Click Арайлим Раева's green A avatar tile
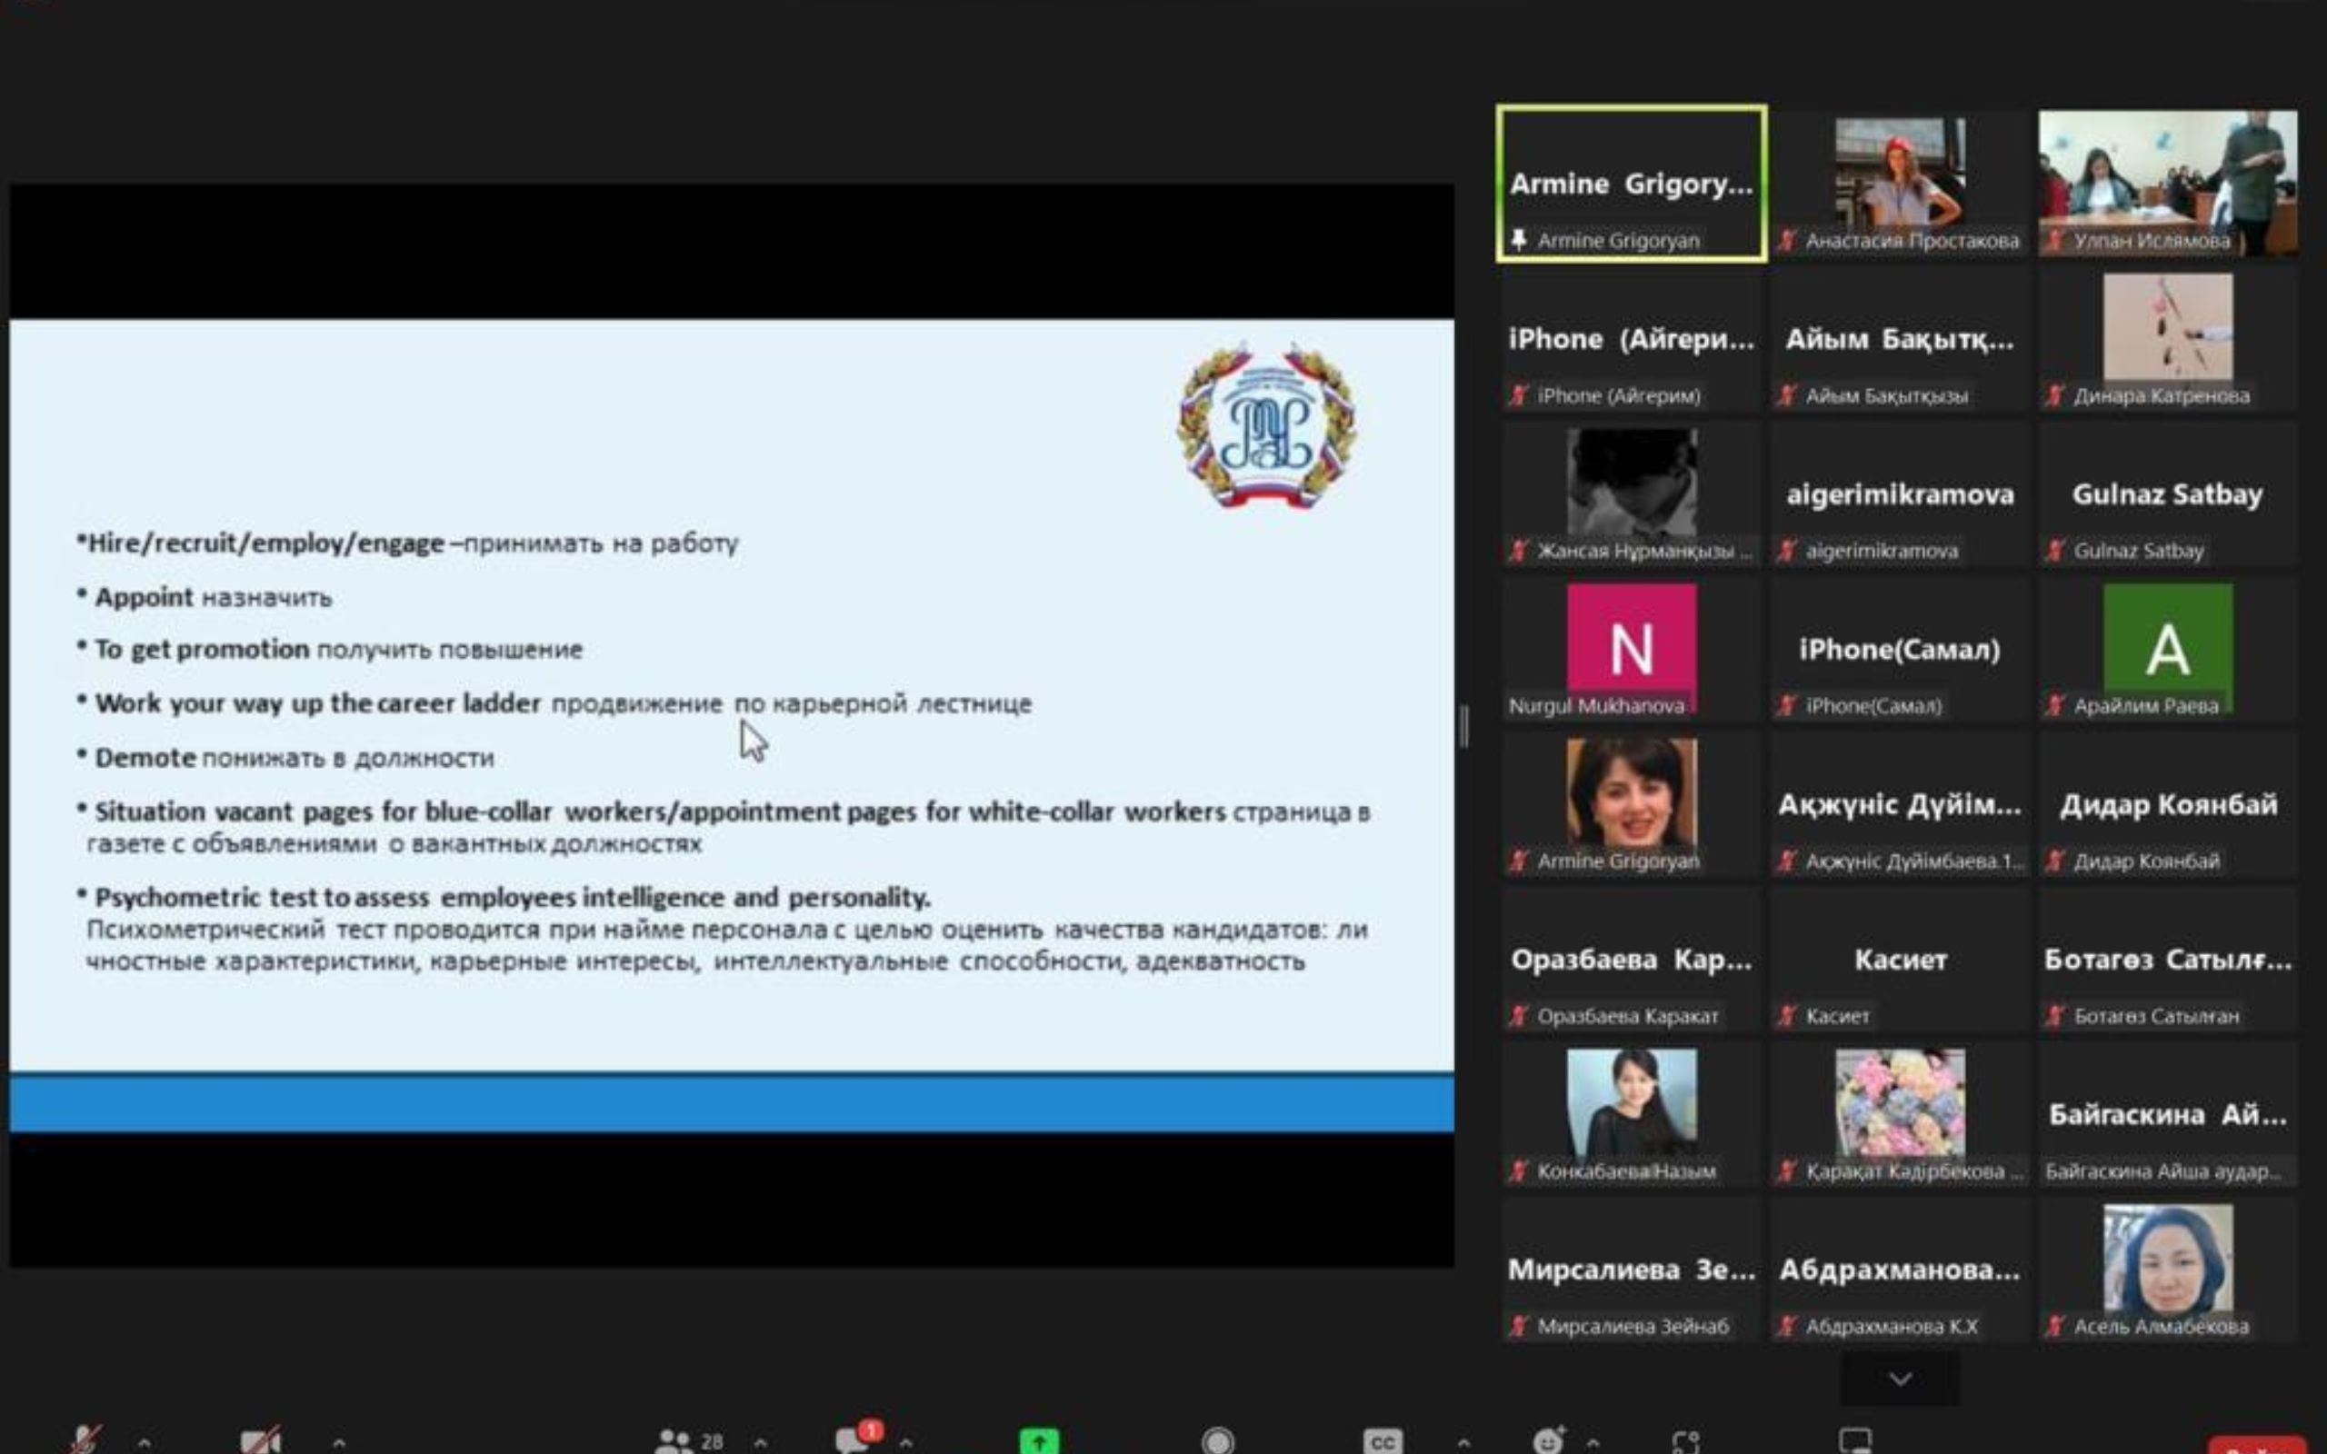This screenshot has height=1454, width=2327. (x=2166, y=648)
